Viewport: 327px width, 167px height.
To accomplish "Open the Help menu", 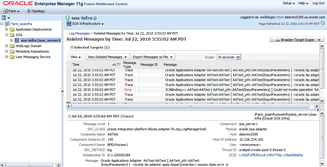I will pos(303,3).
